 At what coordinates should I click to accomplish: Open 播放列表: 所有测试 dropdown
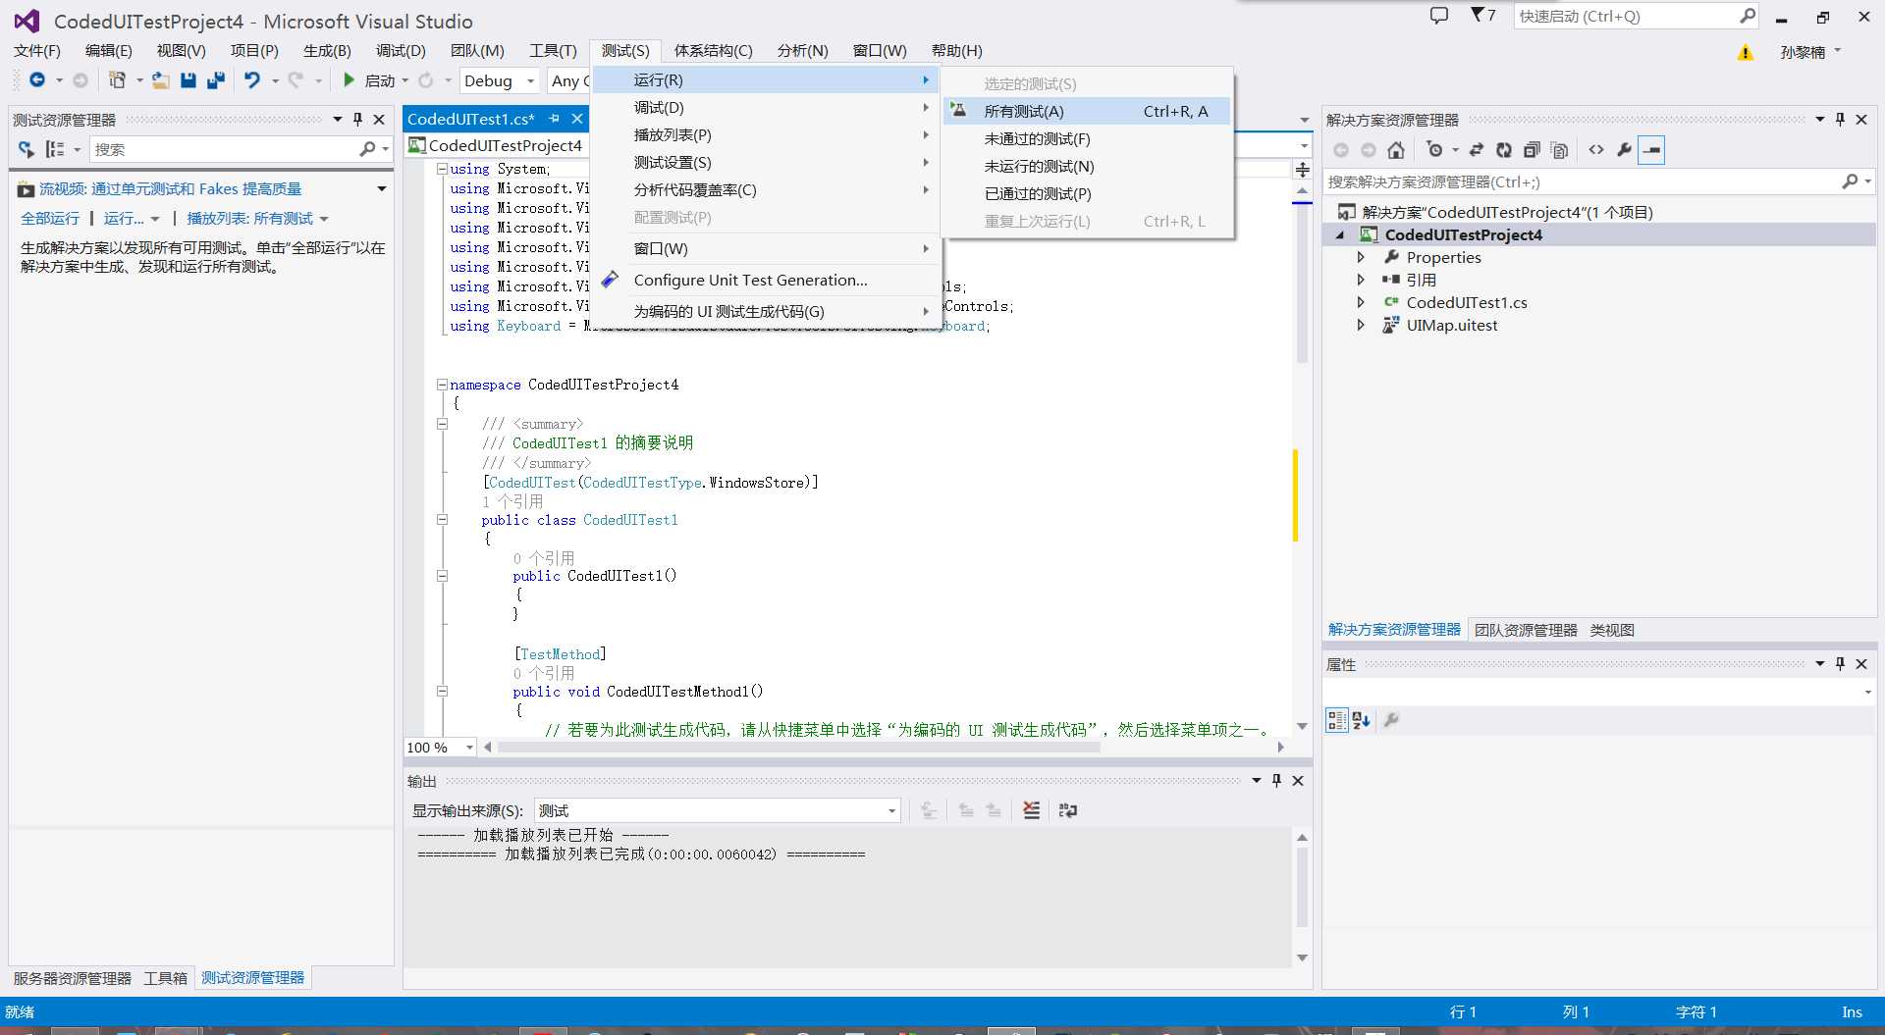[257, 218]
